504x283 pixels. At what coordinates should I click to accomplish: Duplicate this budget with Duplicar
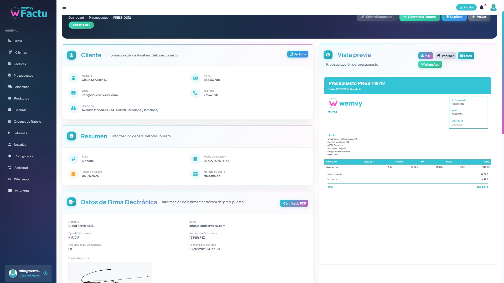pos(454,17)
